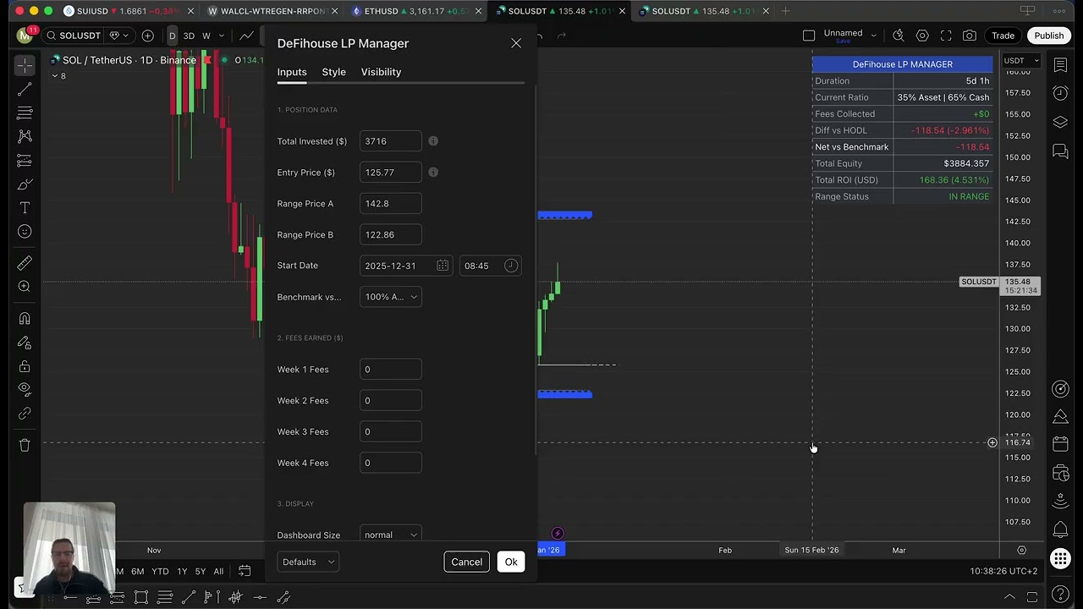Switch to the ETHUSD browser tab

point(415,11)
